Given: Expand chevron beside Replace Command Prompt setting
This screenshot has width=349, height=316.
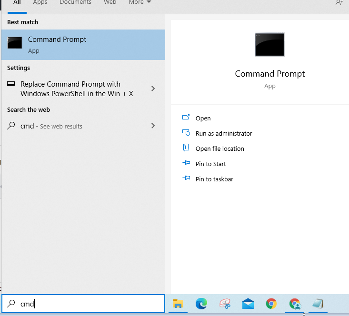Looking at the screenshot, I should [153, 89].
